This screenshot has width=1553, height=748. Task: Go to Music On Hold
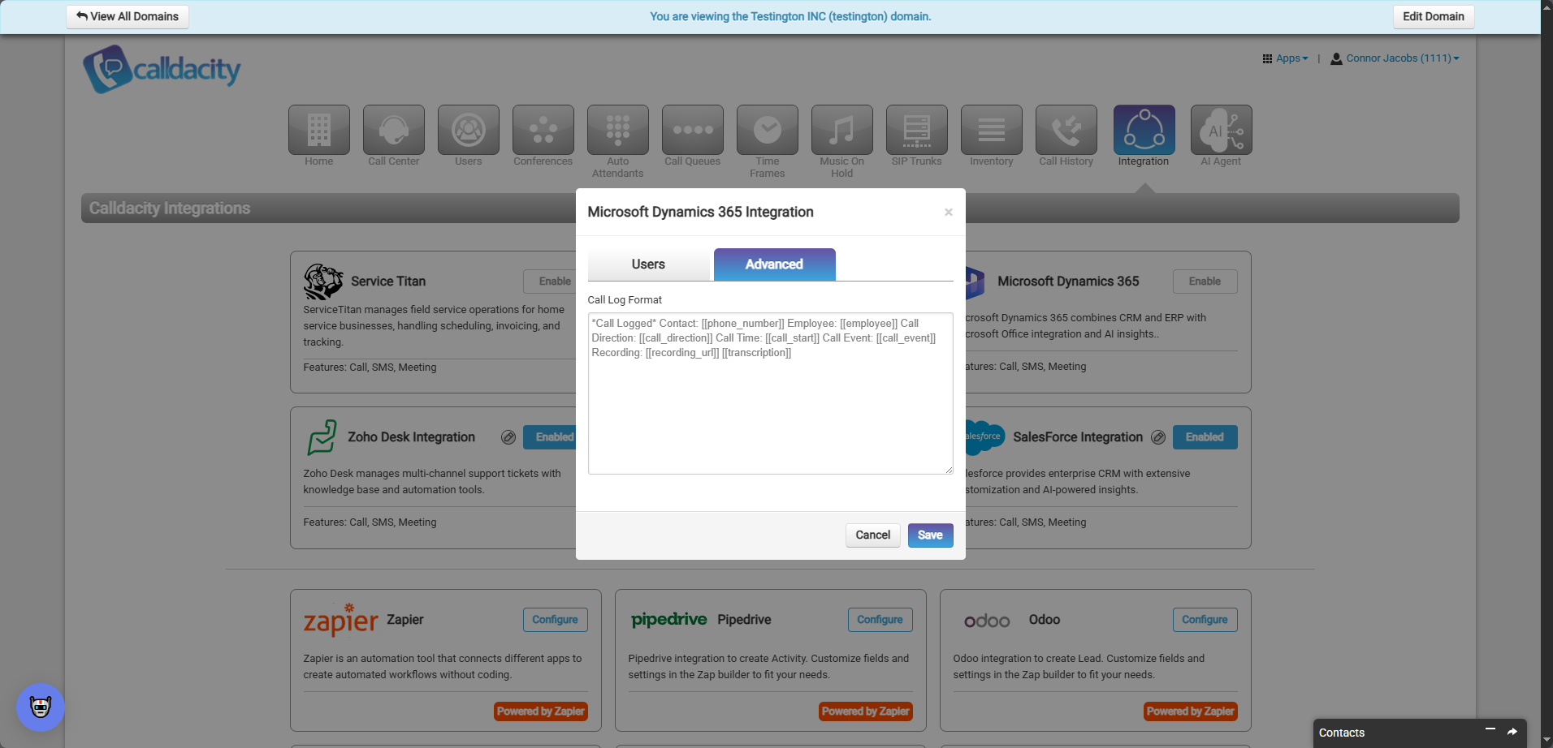(x=841, y=130)
